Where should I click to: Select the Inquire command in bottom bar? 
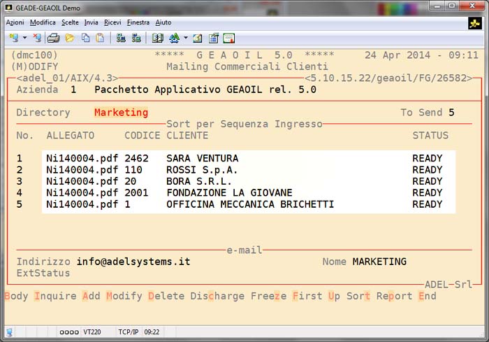(x=55, y=296)
